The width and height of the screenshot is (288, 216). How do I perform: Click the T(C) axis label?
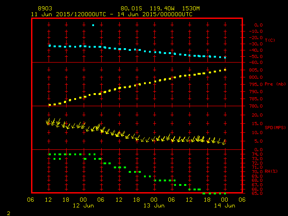tap(270, 40)
